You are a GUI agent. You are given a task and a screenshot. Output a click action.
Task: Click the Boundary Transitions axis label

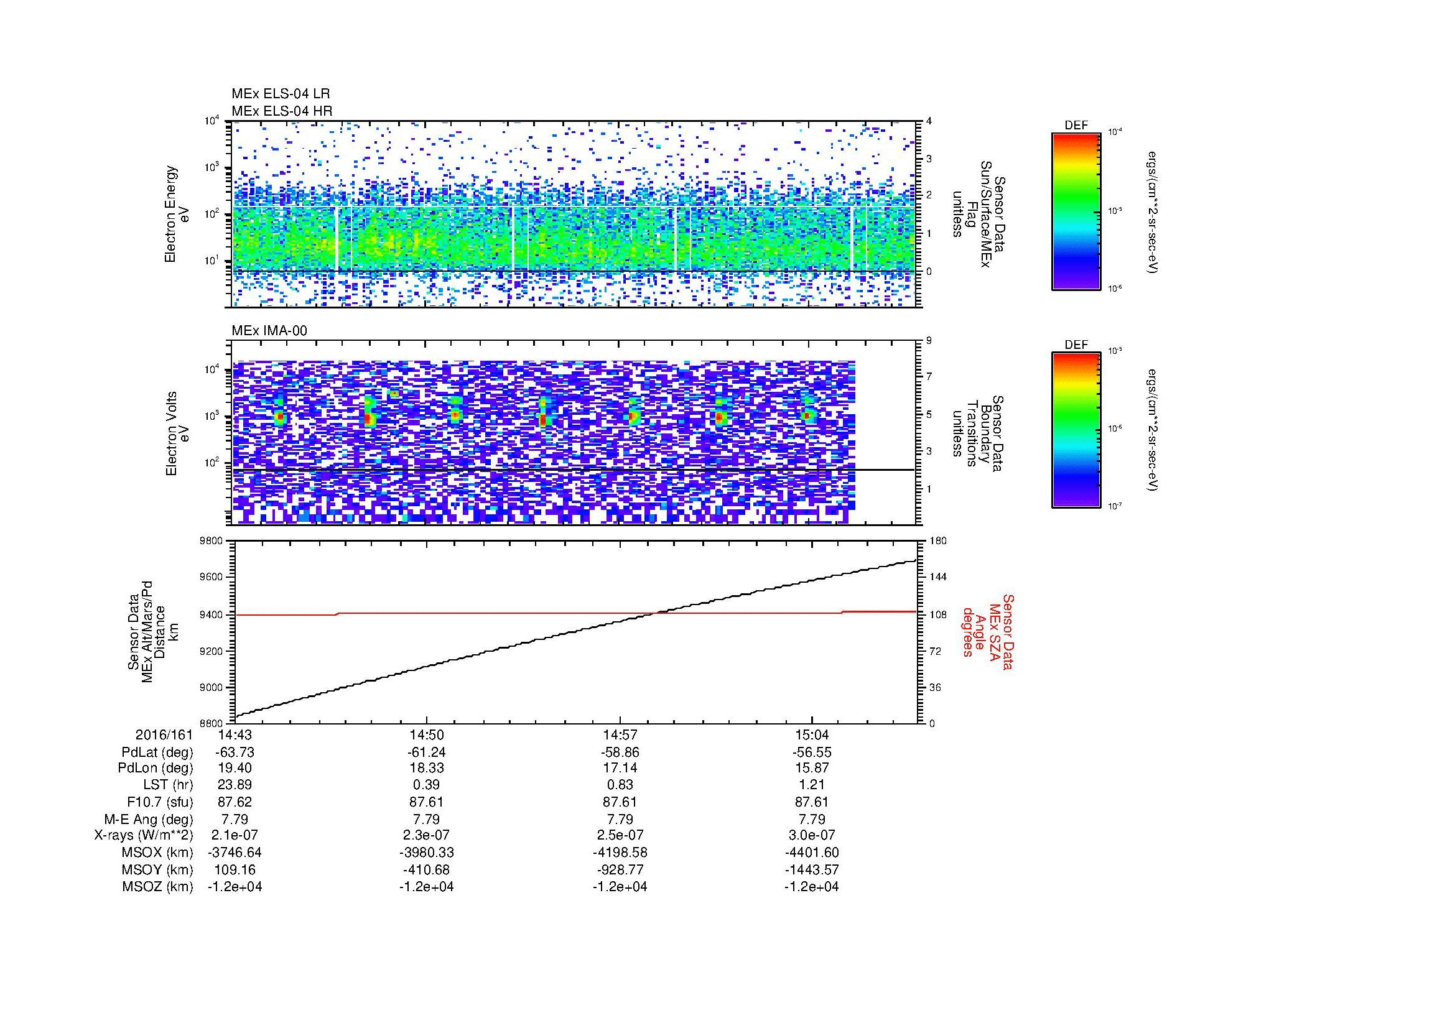[x=977, y=433]
